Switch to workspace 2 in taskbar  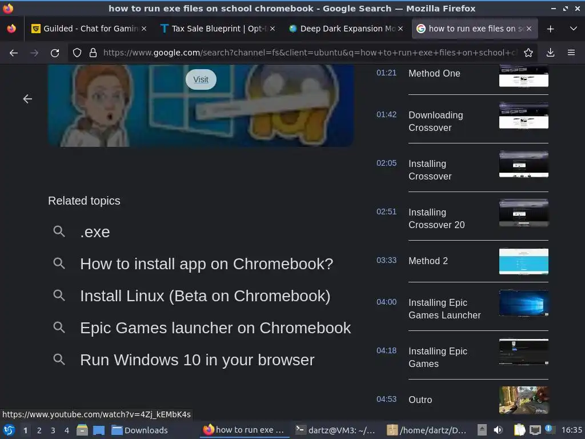click(39, 430)
